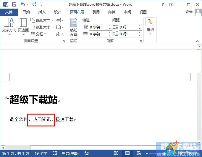Switch to the 引用 tab
Viewport: 202px width, 157px height.
click(96, 12)
